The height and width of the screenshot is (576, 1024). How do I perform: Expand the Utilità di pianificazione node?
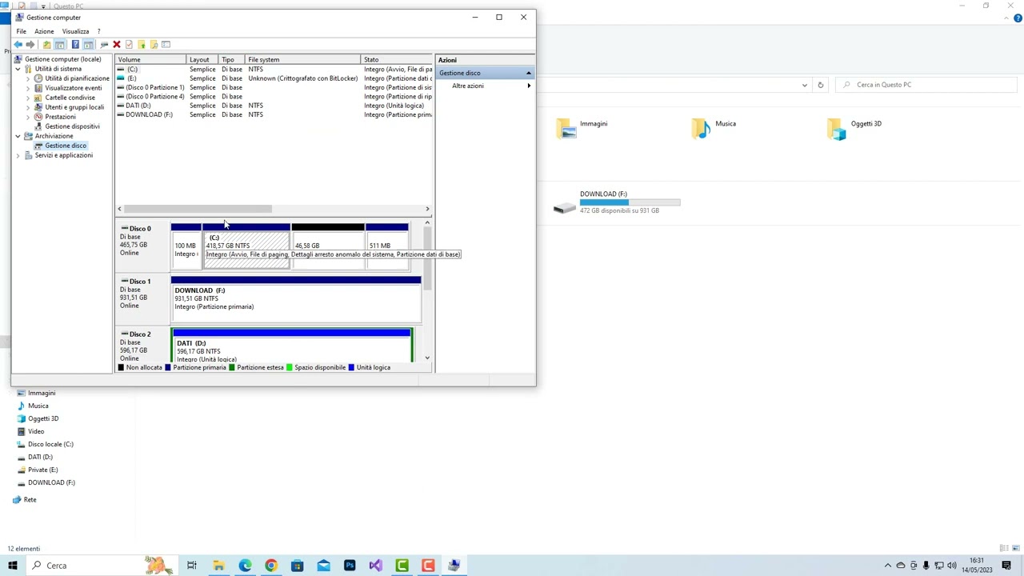(28, 78)
